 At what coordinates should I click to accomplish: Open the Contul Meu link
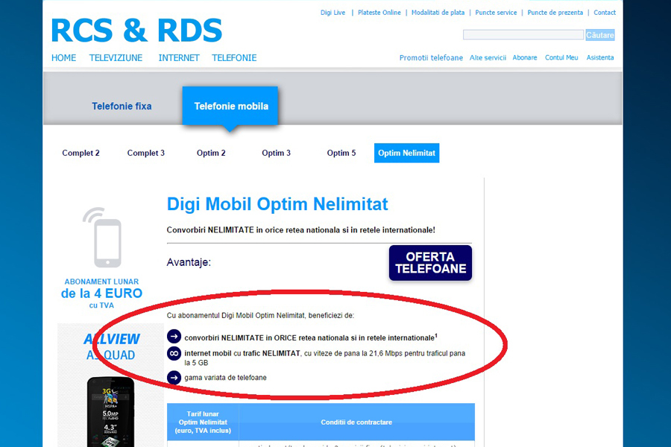(561, 58)
